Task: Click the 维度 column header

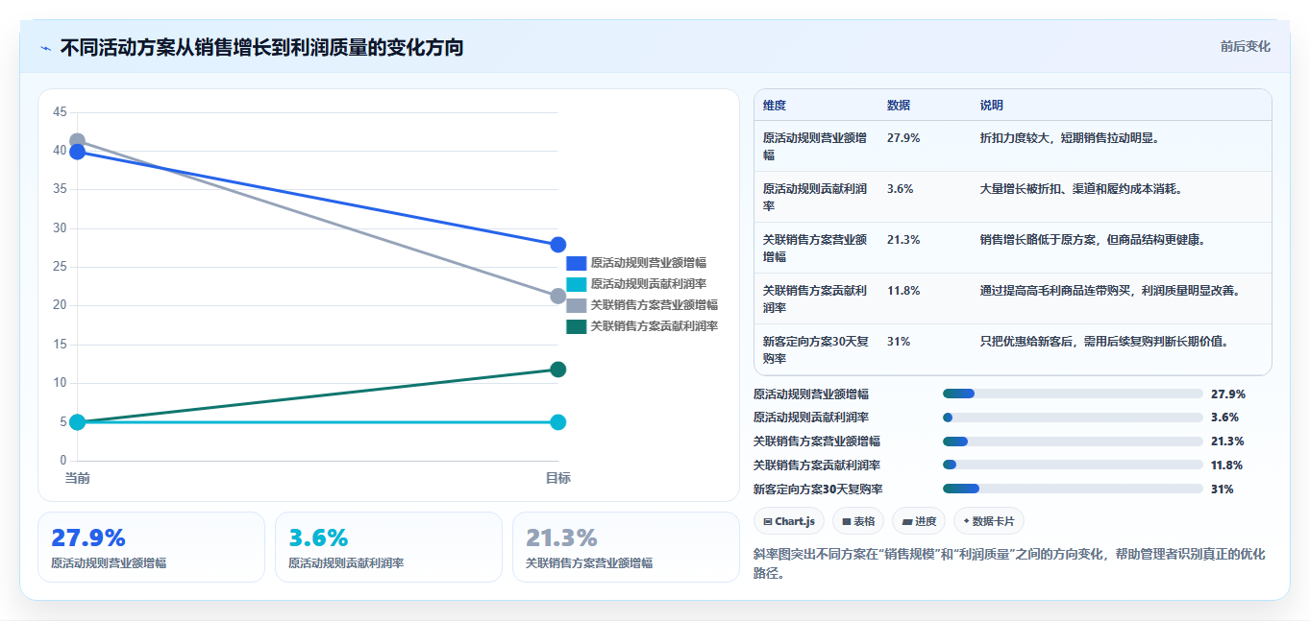Action: [x=775, y=106]
